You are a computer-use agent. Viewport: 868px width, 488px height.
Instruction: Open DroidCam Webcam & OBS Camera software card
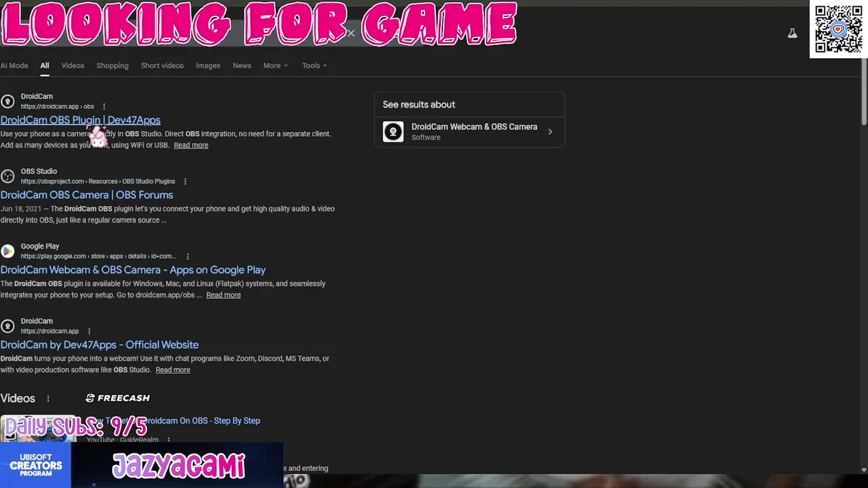(x=469, y=131)
